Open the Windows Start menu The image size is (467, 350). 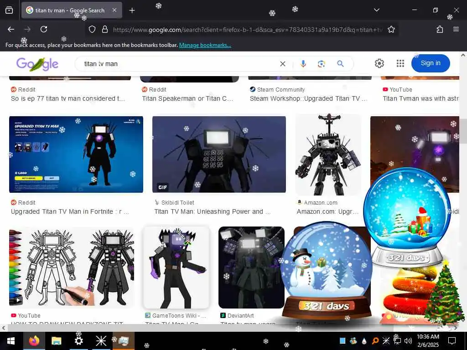[x=11, y=341]
